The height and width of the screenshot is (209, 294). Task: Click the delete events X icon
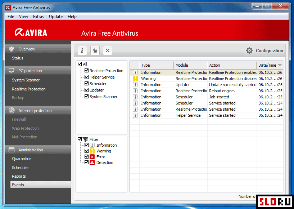point(108,50)
